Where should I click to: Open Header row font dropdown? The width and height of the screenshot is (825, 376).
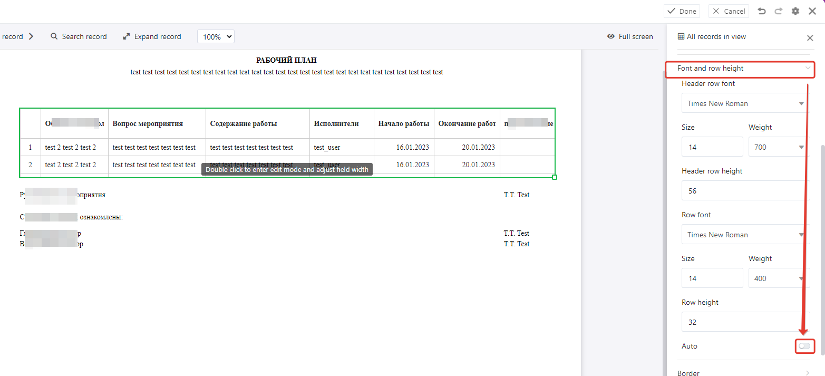(x=744, y=103)
